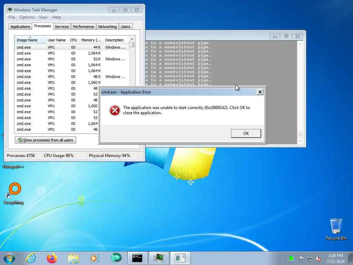This screenshot has height=265, width=353.
Task: Click the Task Manager title bar icon
Action: click(9, 10)
